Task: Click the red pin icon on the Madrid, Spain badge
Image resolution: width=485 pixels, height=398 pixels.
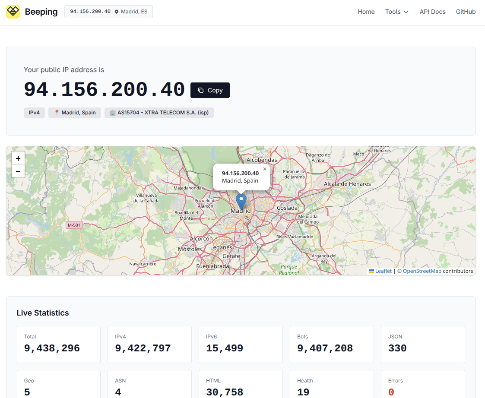Action: coord(55,112)
